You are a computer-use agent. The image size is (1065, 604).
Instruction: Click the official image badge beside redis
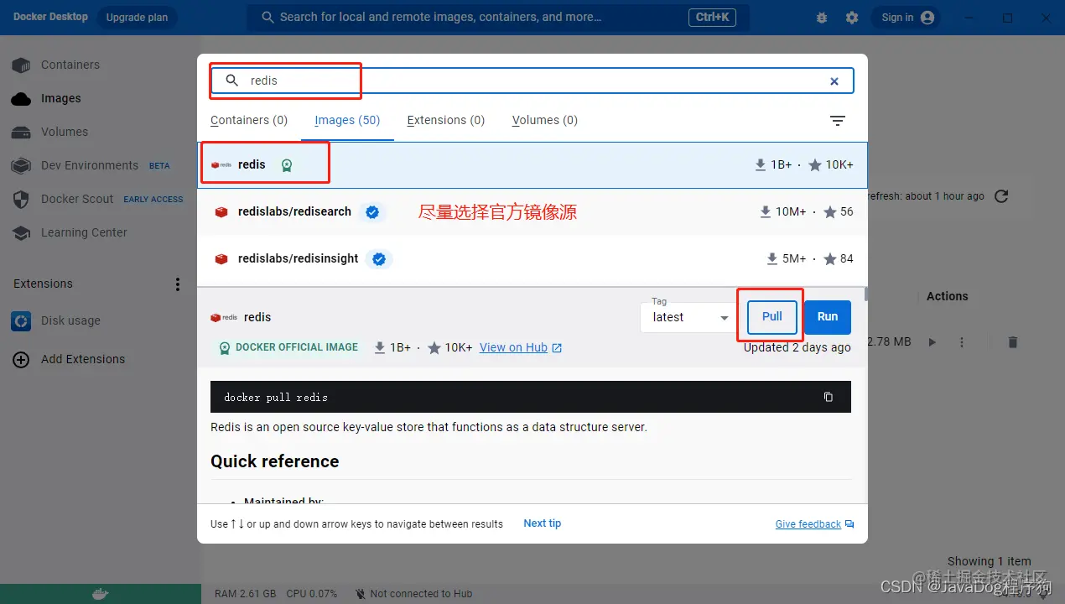[x=287, y=165]
